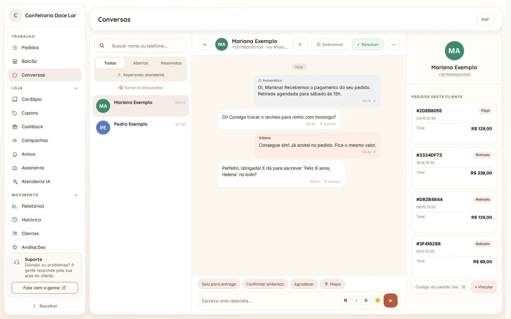Open Histórico page
Image resolution: width=511 pixels, height=319 pixels.
[45, 220]
